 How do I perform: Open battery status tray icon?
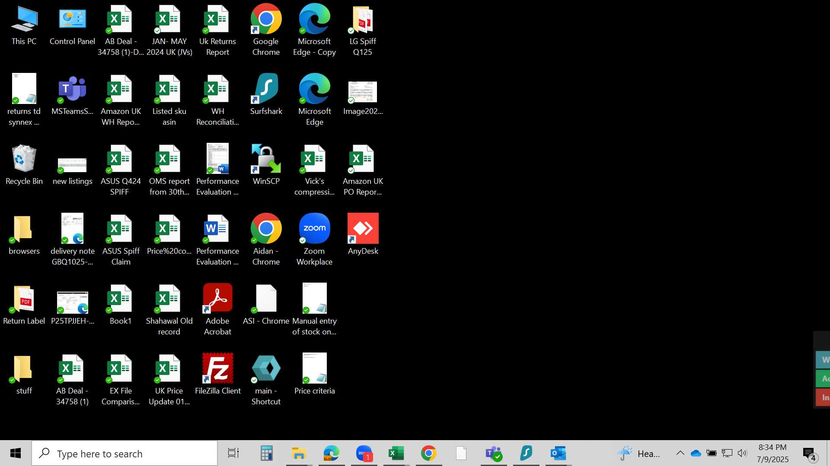pyautogui.click(x=712, y=453)
